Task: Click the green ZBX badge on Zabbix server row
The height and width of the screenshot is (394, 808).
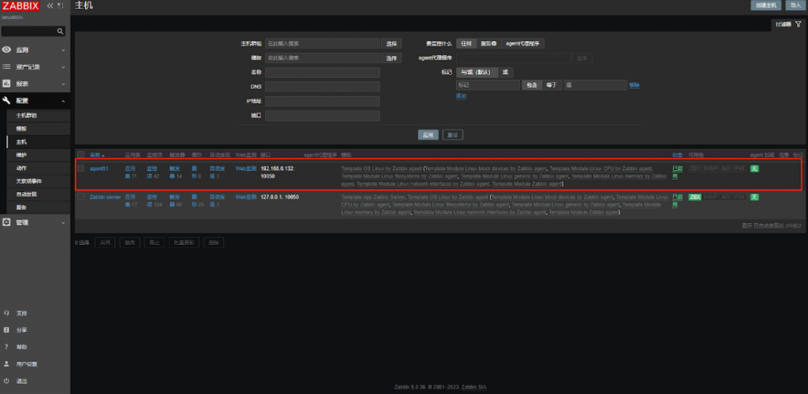Action: 694,197
